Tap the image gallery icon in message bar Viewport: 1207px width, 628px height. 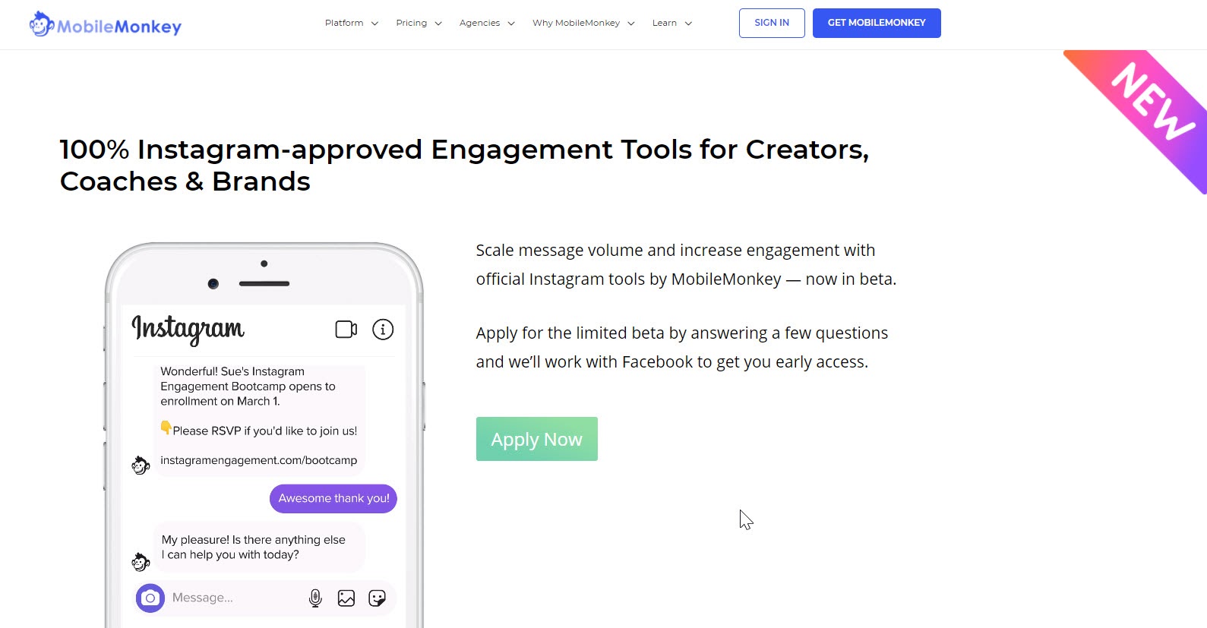point(346,598)
